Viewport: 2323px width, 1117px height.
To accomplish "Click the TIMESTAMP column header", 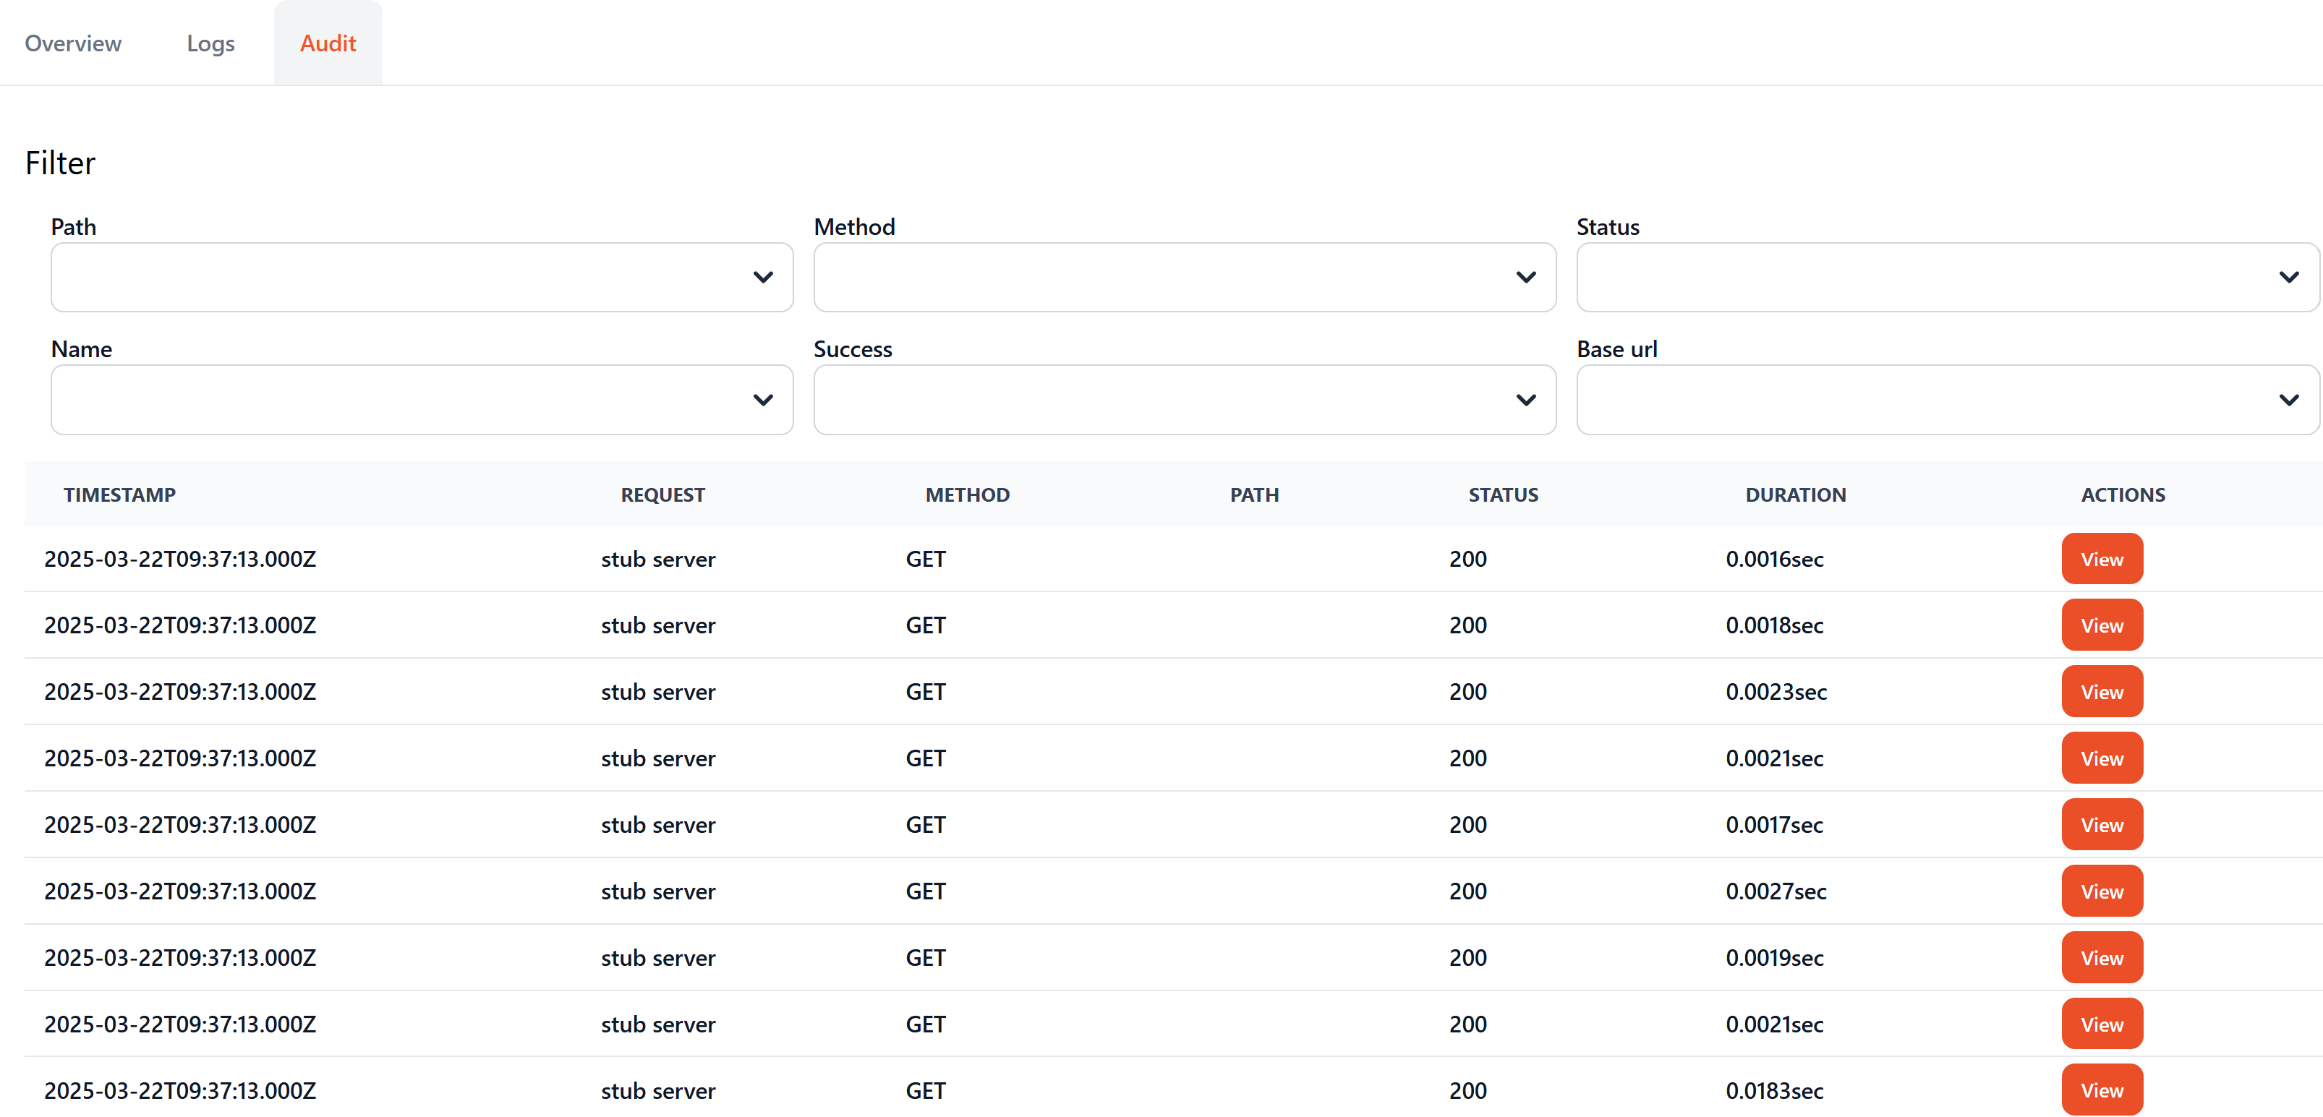I will click(119, 494).
